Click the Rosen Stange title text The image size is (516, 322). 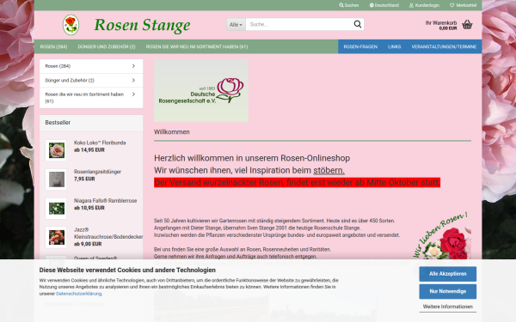point(142,25)
